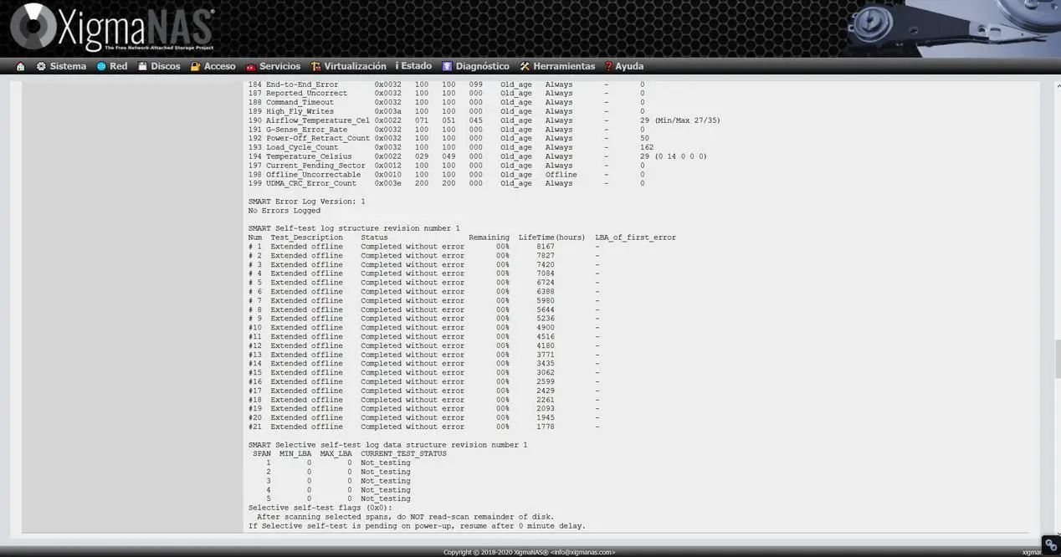Screen dimensions: 1061x557
Task: Open the Diagnóstico menu
Action: tap(475, 66)
